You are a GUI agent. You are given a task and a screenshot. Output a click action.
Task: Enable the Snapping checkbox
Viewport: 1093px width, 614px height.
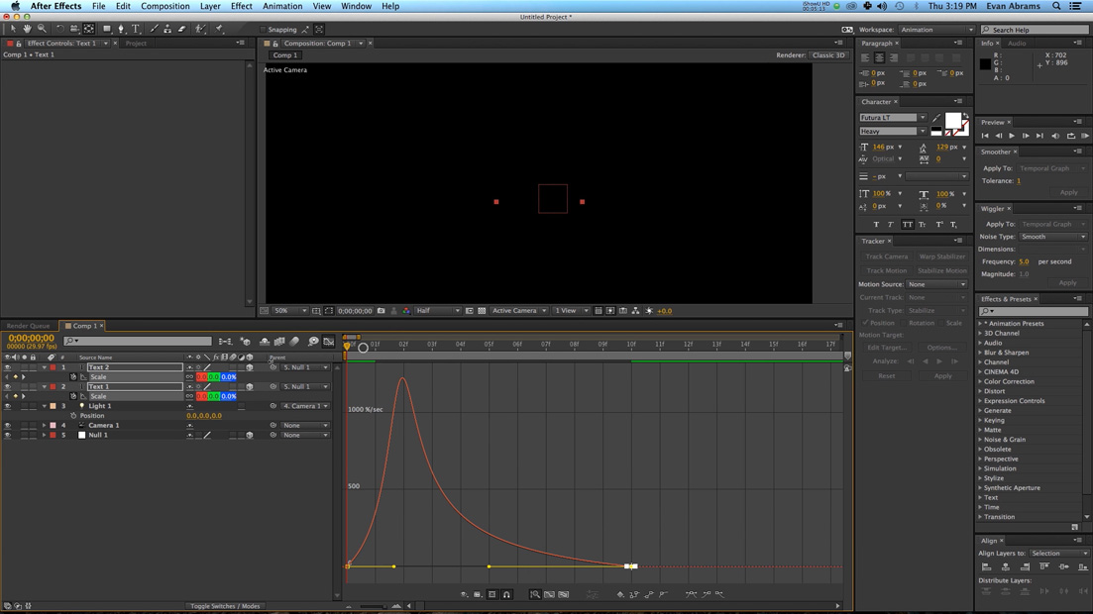coord(263,30)
